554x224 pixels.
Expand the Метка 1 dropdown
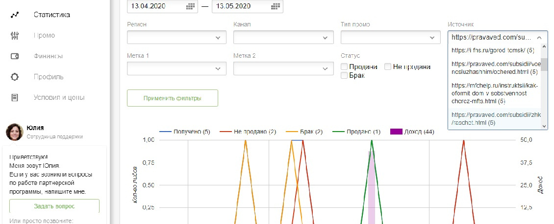tap(176, 68)
